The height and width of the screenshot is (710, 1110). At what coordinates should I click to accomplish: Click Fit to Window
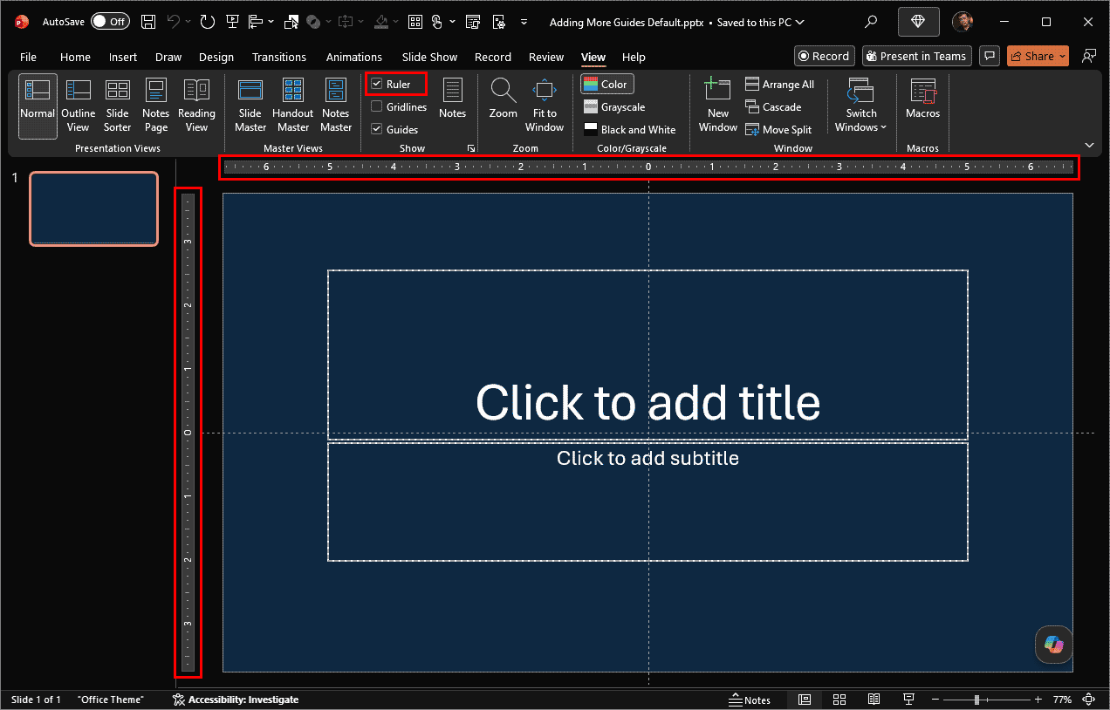point(545,106)
